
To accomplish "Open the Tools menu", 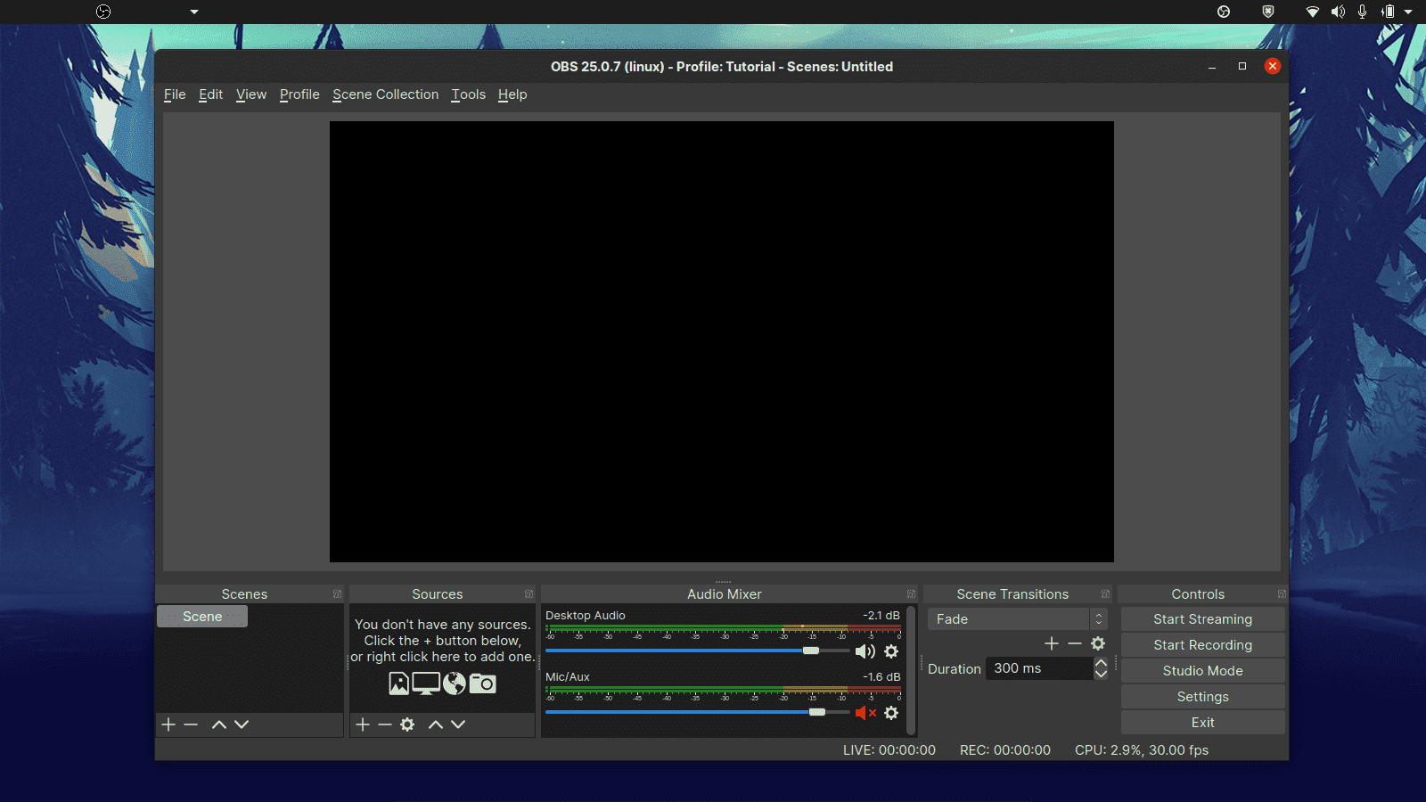I will click(468, 94).
